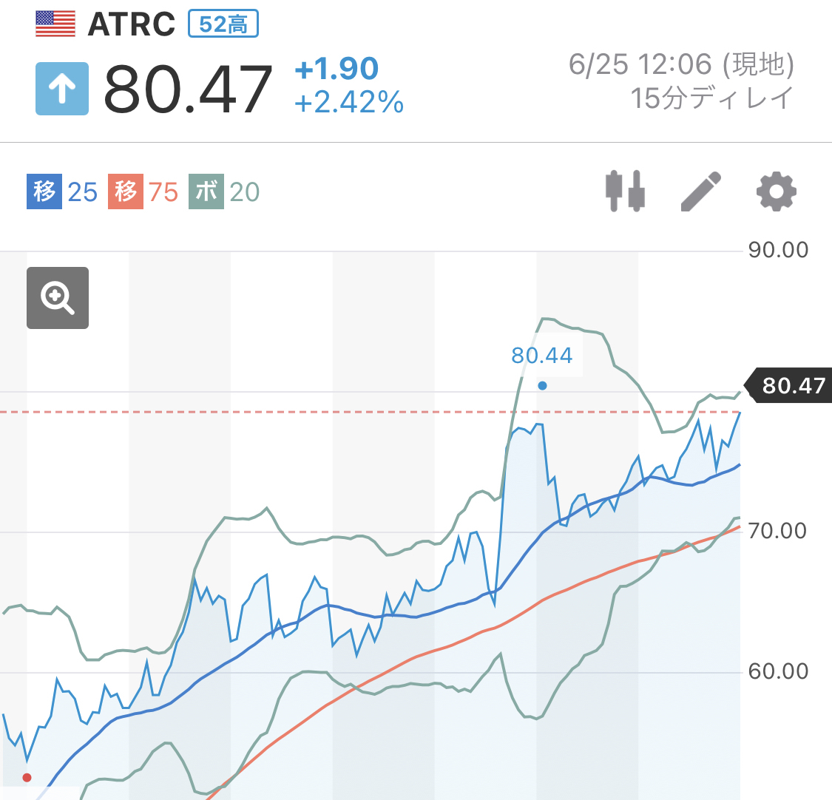
Task: Toggle the 75-day moving average indicator
Action: [143, 191]
